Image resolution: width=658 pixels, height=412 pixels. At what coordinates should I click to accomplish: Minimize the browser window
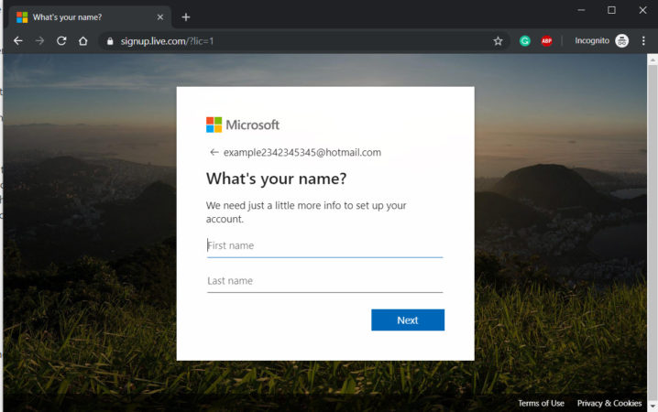(581, 10)
